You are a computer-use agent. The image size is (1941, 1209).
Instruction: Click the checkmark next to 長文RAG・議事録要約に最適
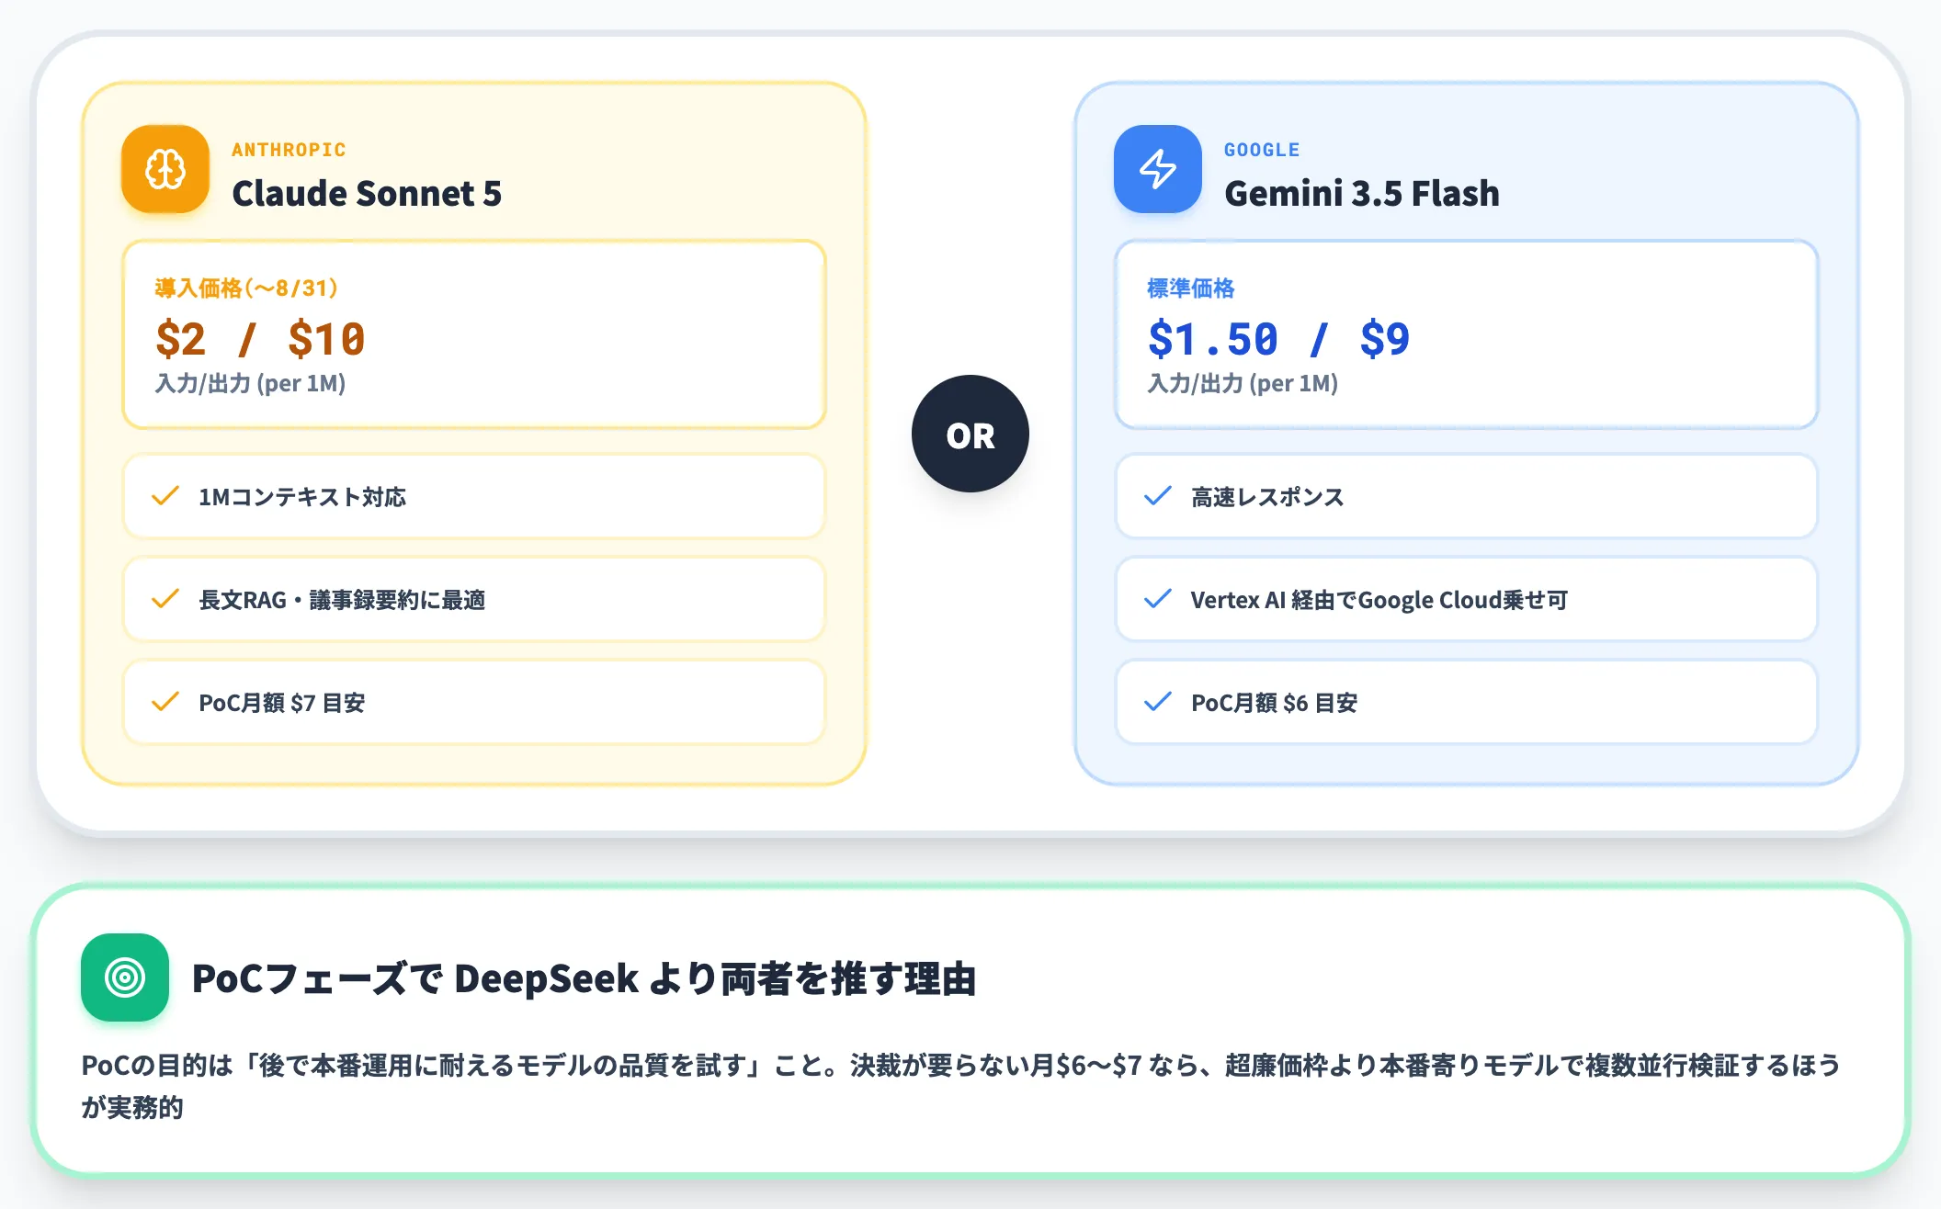[165, 600]
